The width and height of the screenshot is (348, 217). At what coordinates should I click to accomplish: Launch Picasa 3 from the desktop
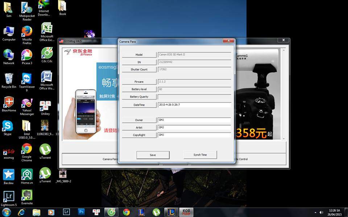[x=27, y=57]
